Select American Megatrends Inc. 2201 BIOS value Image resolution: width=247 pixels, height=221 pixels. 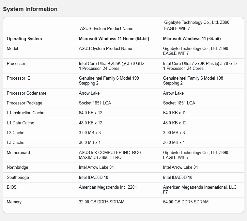pyautogui.click(x=108, y=187)
